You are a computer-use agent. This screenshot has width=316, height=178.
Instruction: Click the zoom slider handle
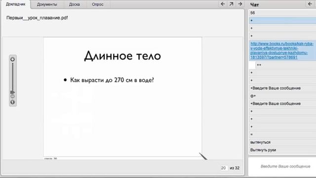(12, 92)
